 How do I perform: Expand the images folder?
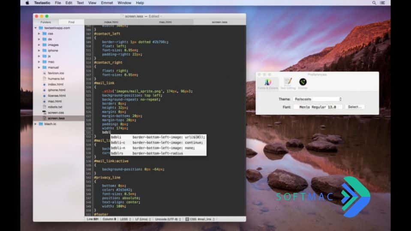(39, 45)
